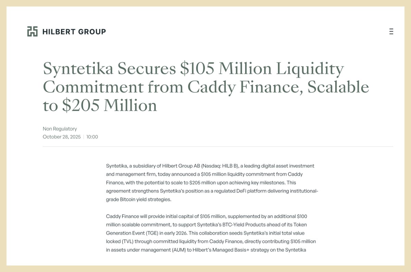Click the word Syntetika in the headline
This screenshot has height=272, width=411.
pyautogui.click(x=78, y=69)
